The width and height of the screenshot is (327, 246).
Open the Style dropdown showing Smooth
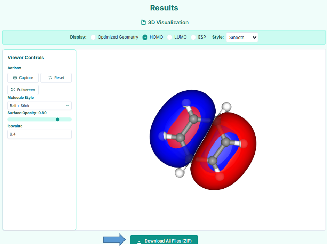pyautogui.click(x=242, y=37)
